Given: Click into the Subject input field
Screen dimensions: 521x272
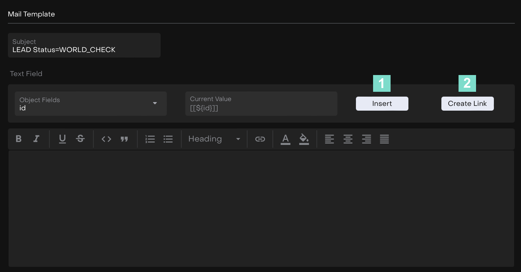Looking at the screenshot, I should point(84,50).
